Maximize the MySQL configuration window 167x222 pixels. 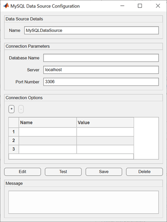click(140, 6)
